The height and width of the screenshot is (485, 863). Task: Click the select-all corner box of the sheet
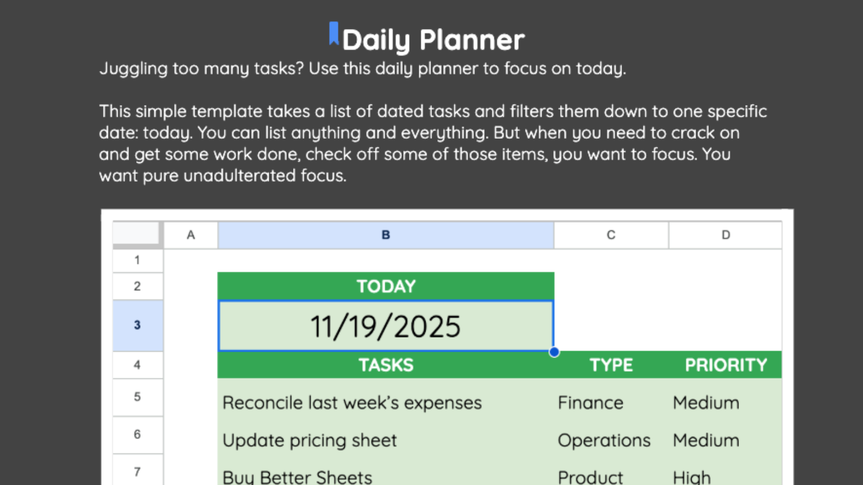136,234
